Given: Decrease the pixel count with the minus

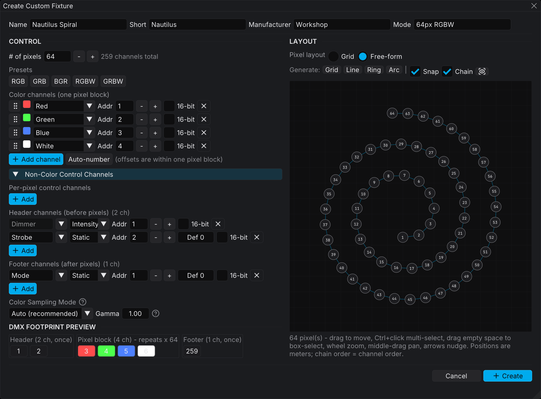Looking at the screenshot, I should [x=79, y=56].
